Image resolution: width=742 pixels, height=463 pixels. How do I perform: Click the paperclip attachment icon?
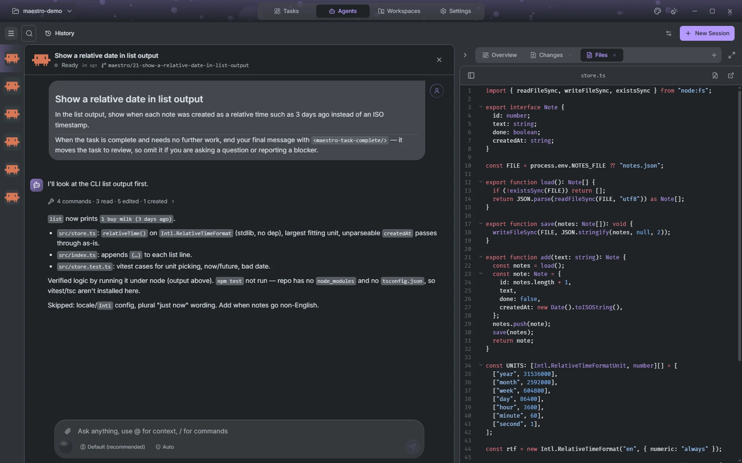[68, 431]
